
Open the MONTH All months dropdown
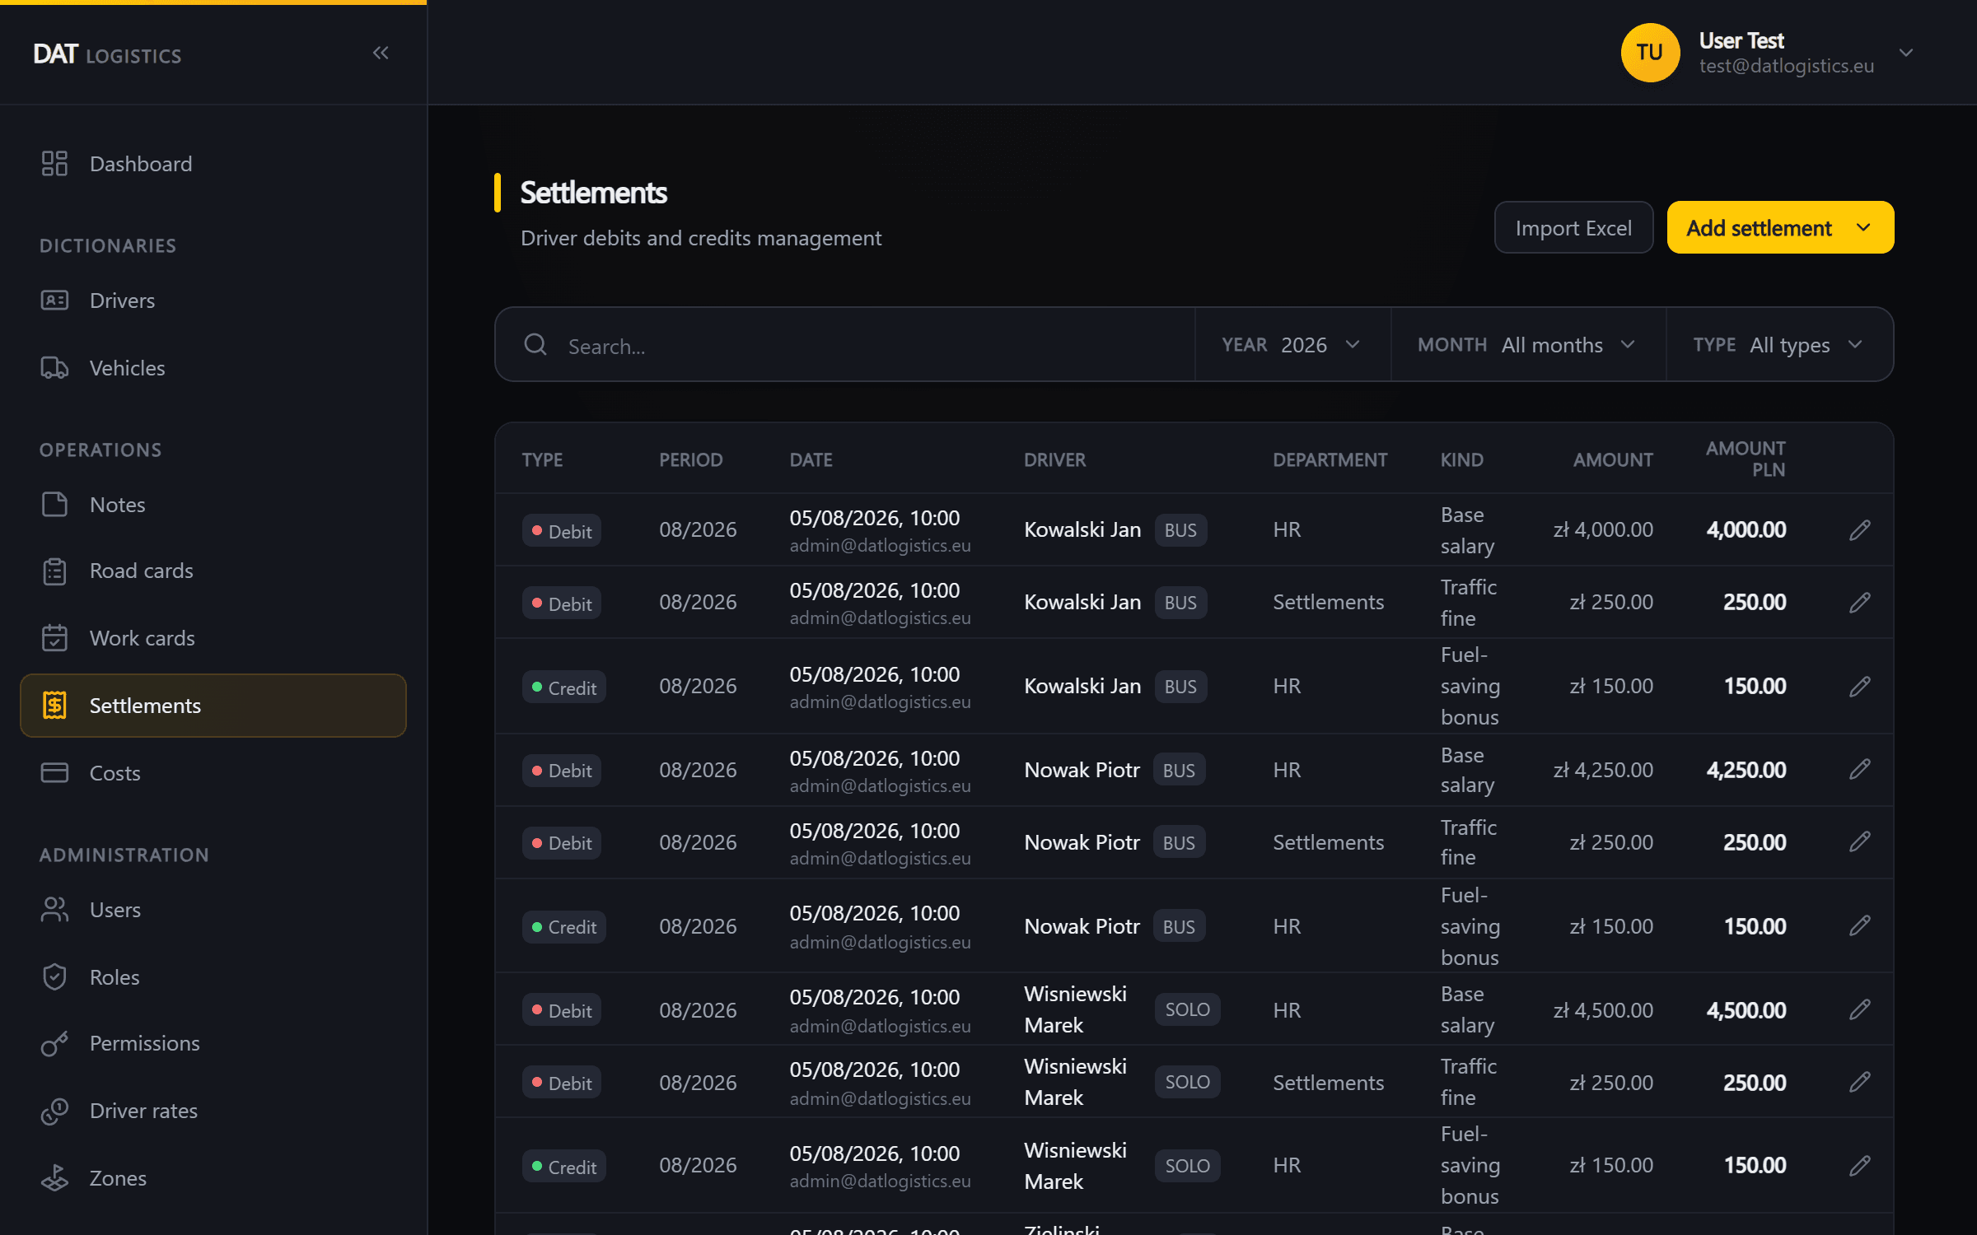1528,345
